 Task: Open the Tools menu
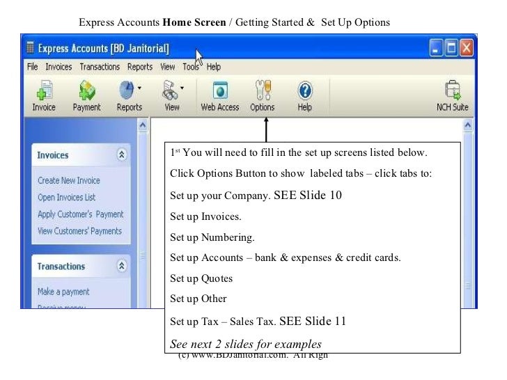click(x=191, y=67)
